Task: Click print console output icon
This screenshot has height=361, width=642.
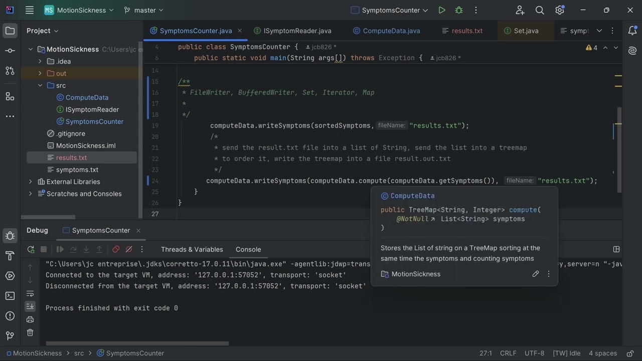Action: [30, 319]
